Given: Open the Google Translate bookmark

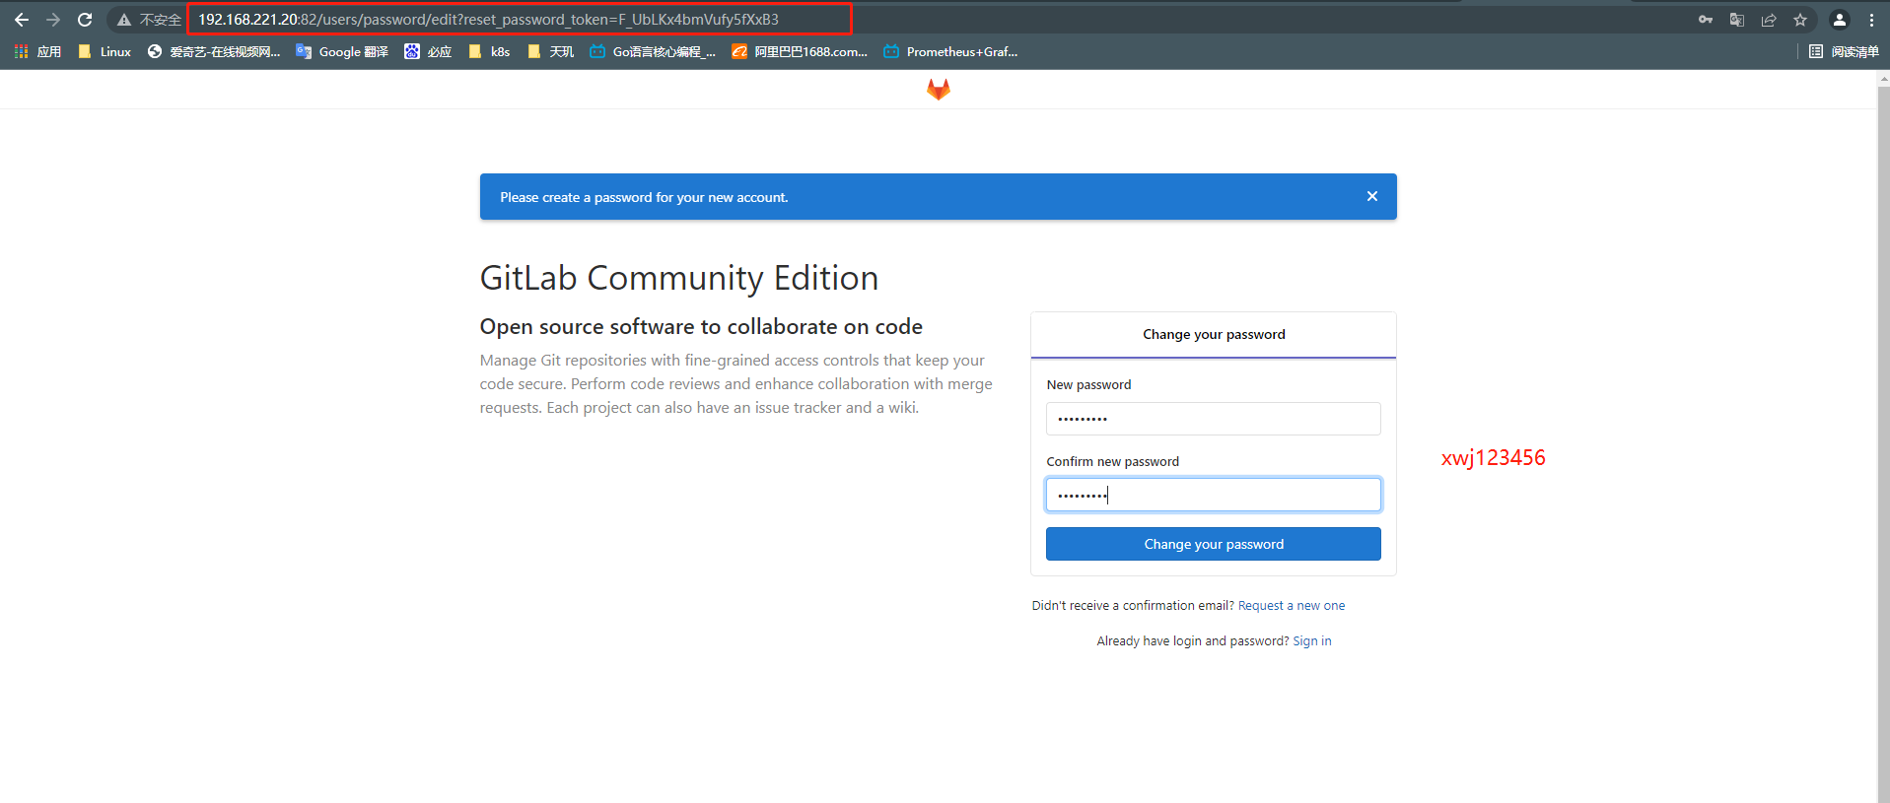Looking at the screenshot, I should [342, 51].
